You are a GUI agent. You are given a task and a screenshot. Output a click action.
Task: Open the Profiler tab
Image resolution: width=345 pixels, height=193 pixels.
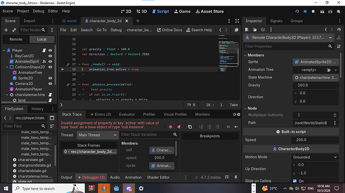pyautogui.click(x=149, y=114)
